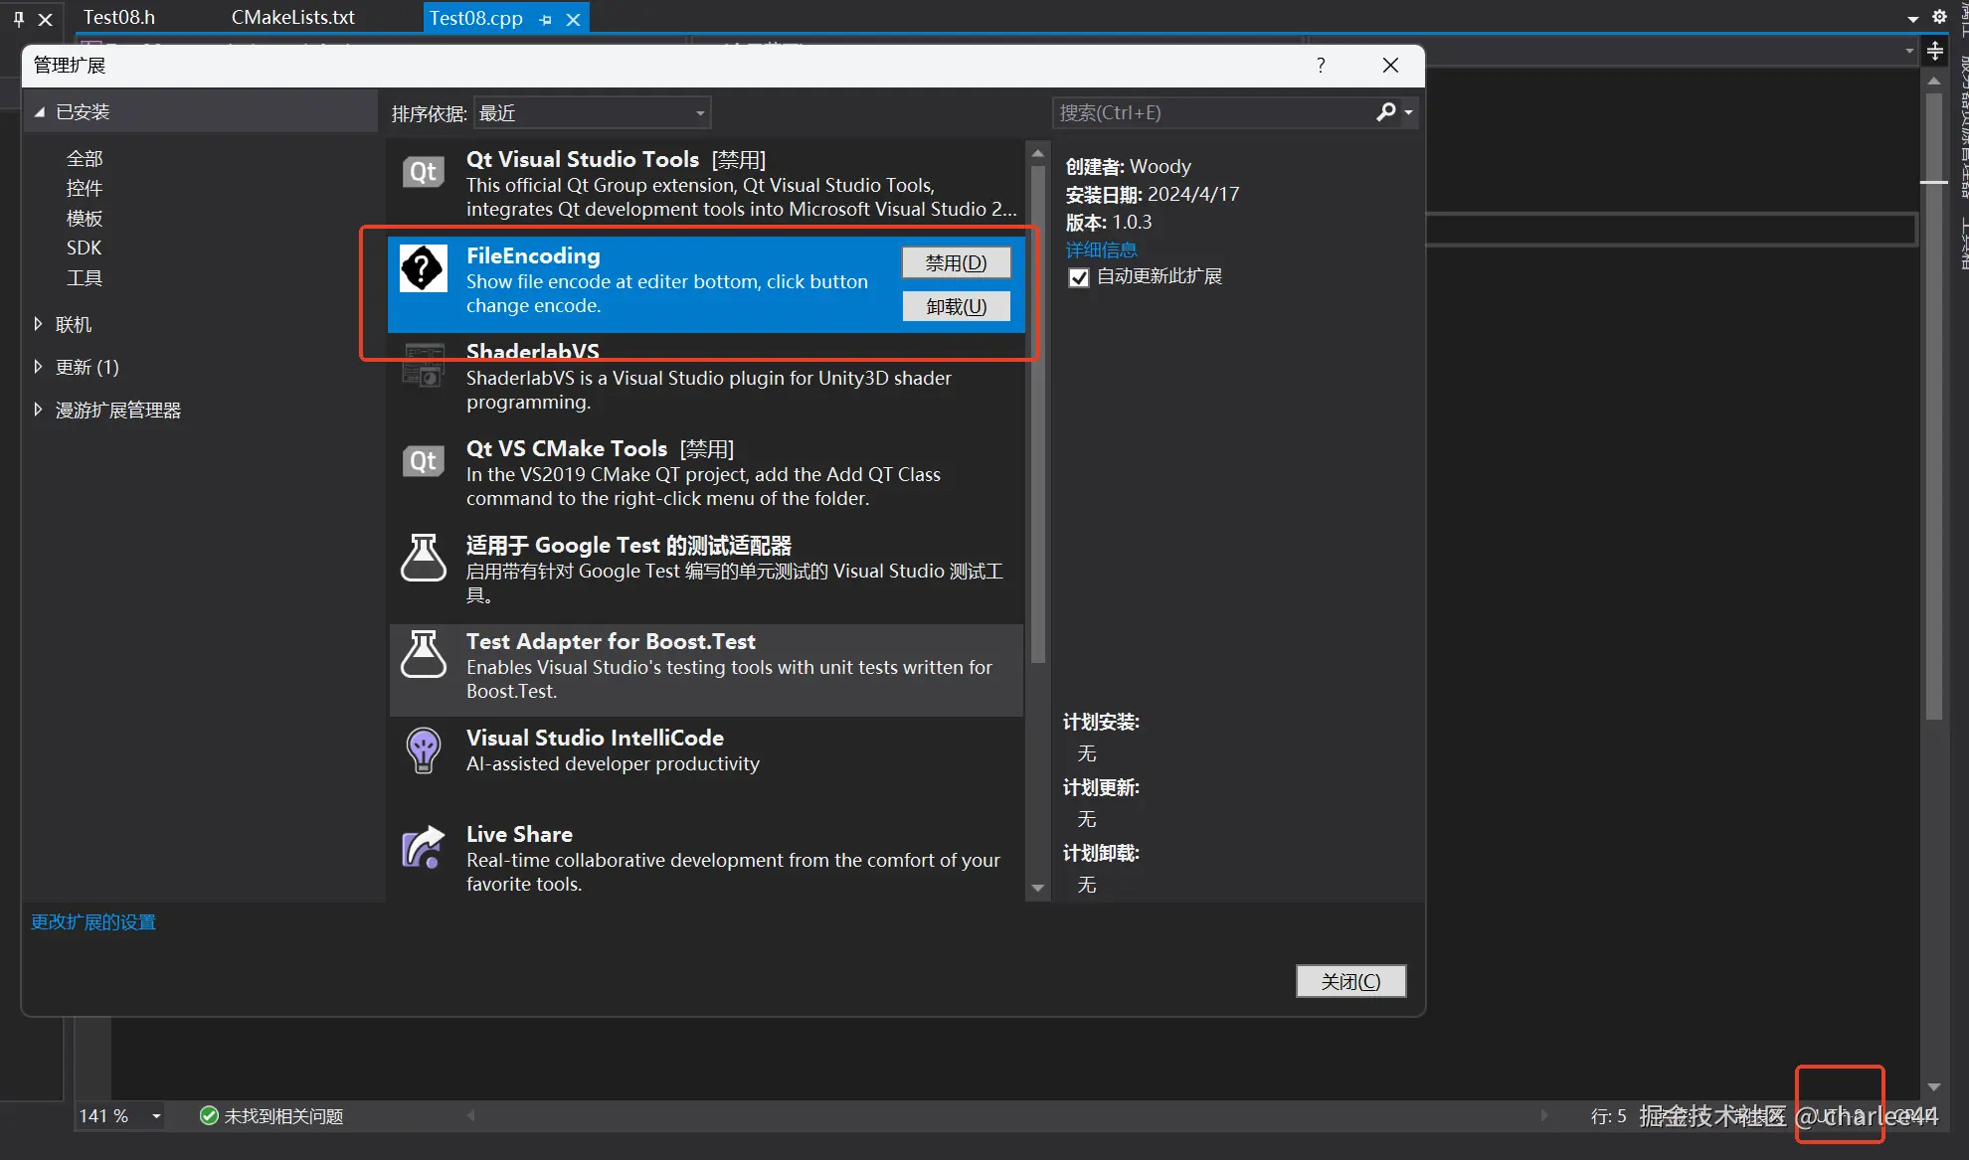Click the Google Test adapter flask icon
1969x1160 pixels.
(x=424, y=558)
